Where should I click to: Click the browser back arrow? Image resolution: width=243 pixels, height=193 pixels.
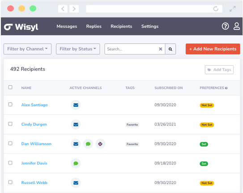[x=63, y=8]
